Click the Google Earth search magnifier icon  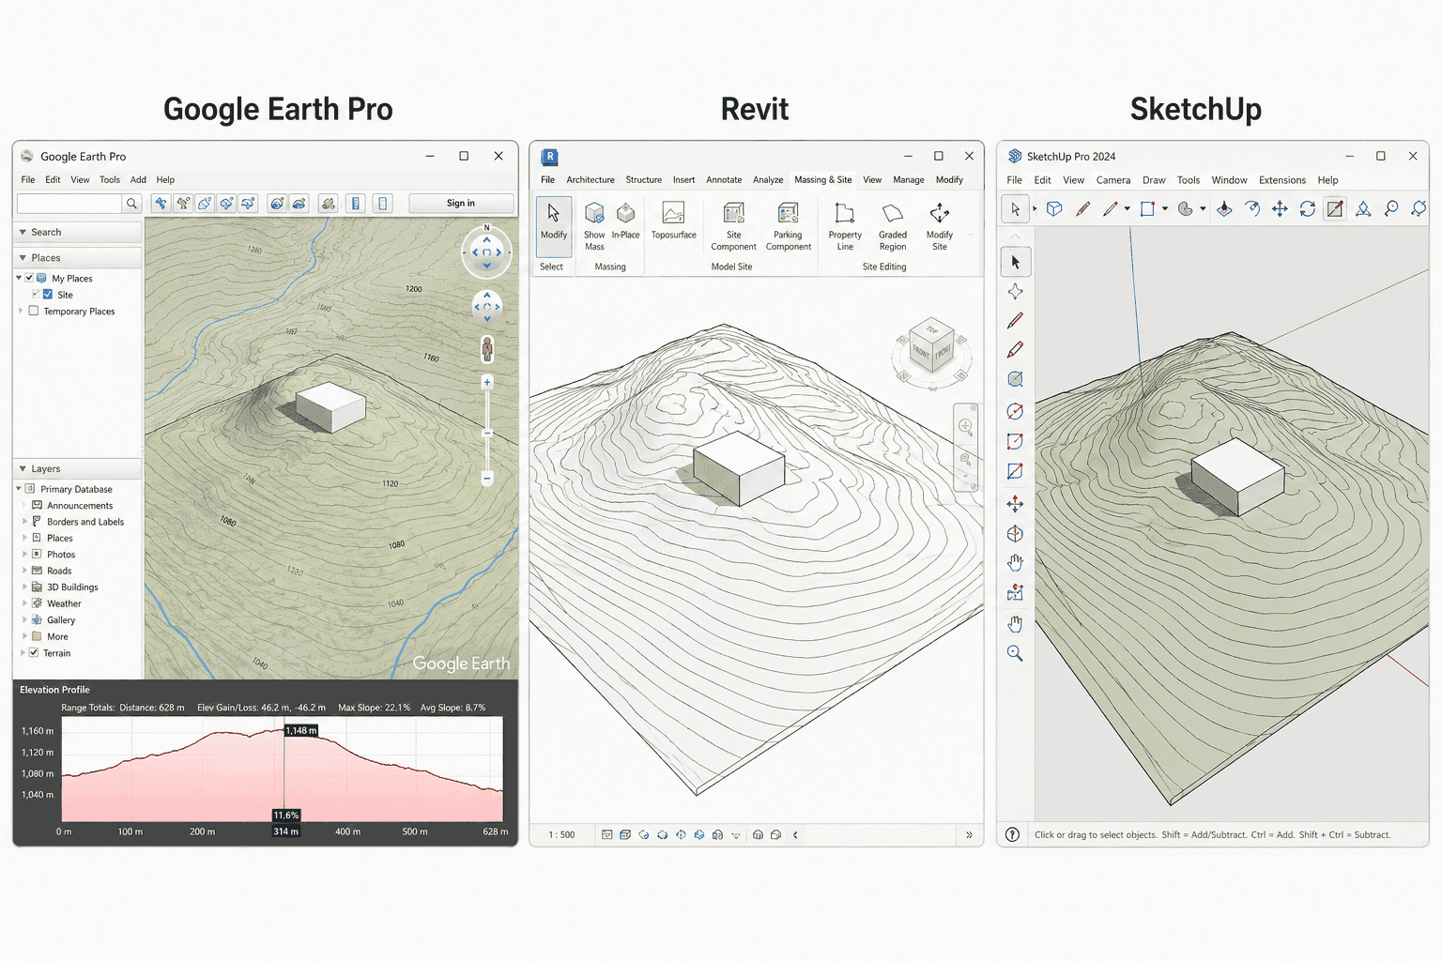(131, 203)
